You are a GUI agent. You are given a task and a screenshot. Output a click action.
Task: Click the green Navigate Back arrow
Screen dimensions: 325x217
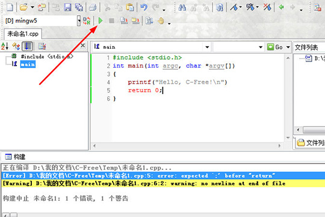pyautogui.click(x=281, y=7)
